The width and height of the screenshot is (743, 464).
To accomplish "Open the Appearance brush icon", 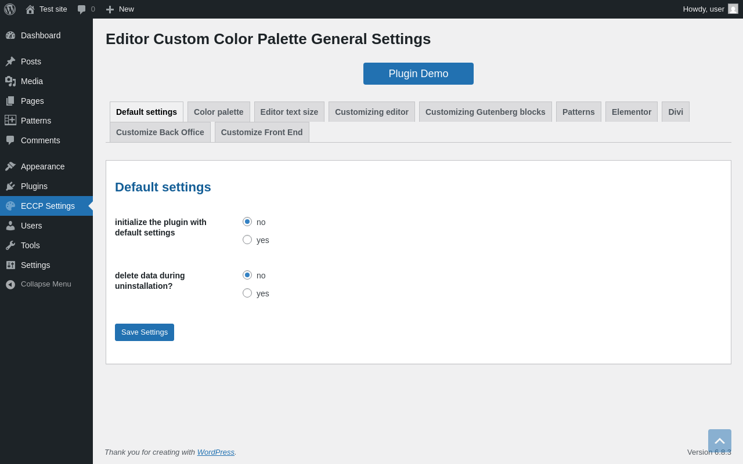I will click(10, 166).
